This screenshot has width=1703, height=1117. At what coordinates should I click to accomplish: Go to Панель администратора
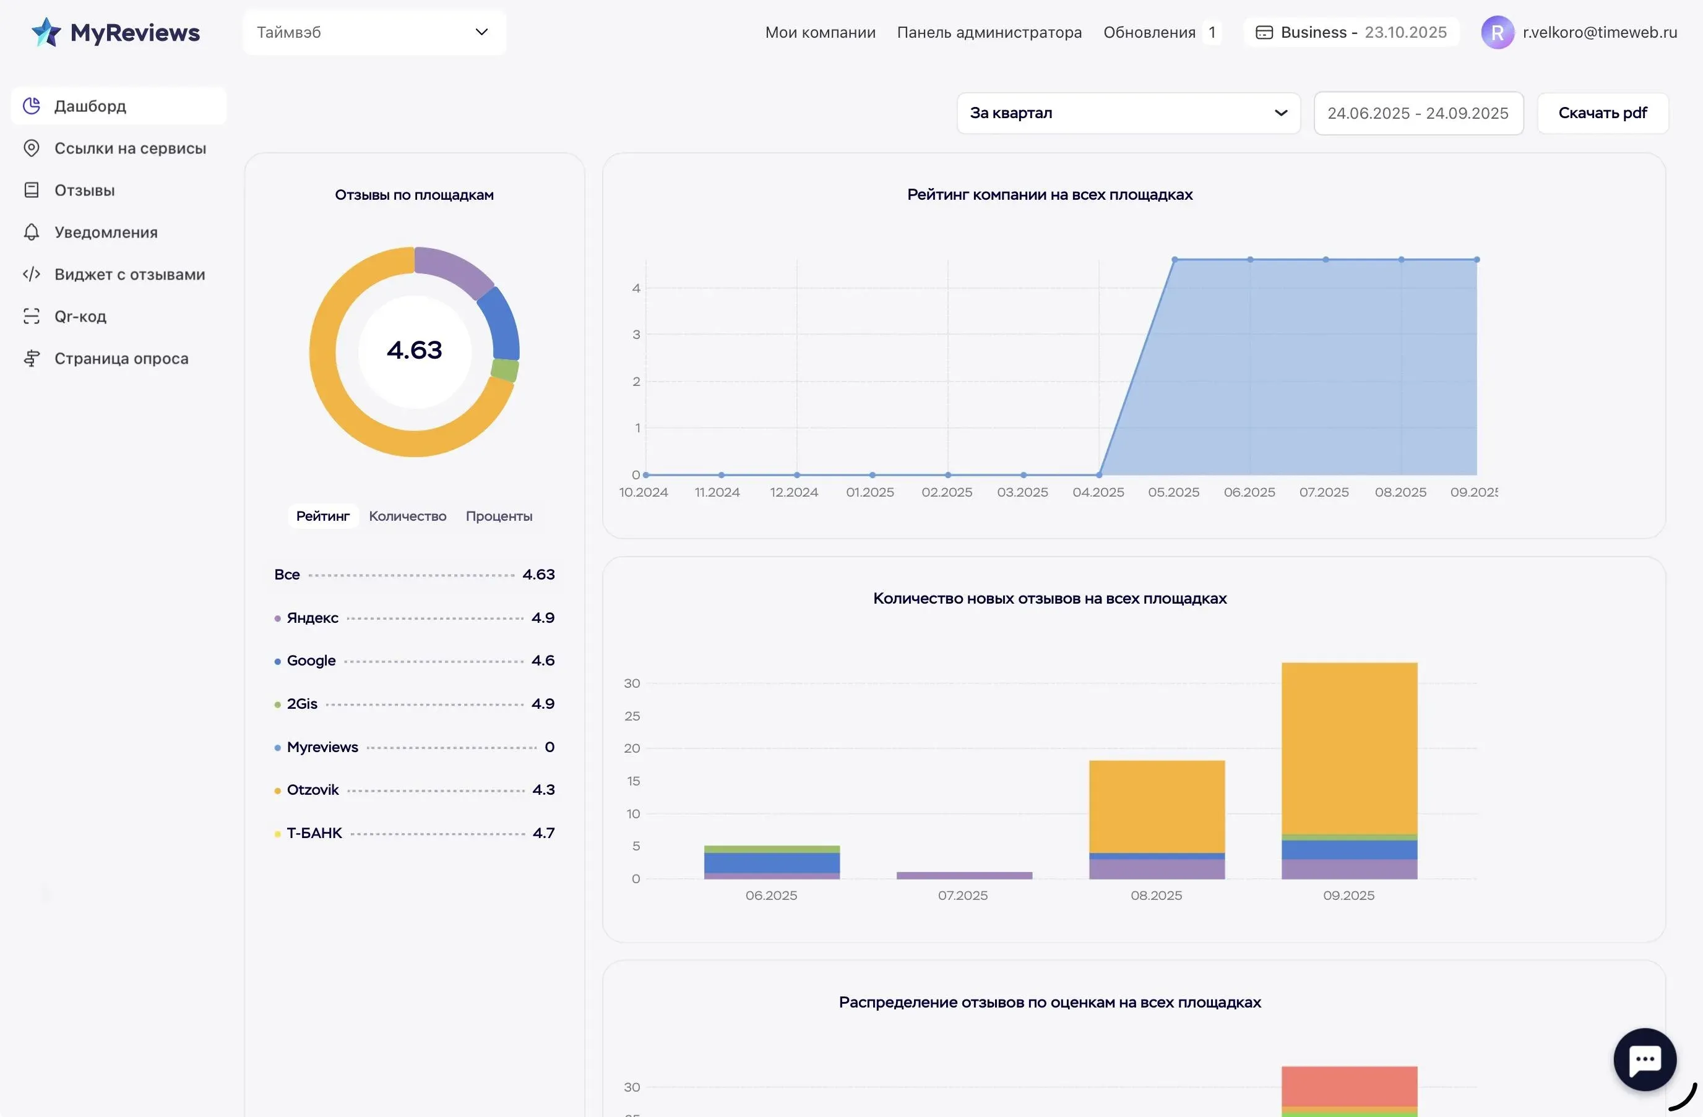tap(989, 32)
